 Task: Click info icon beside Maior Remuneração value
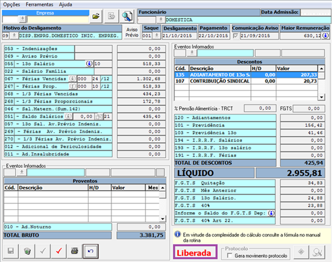click(x=325, y=36)
